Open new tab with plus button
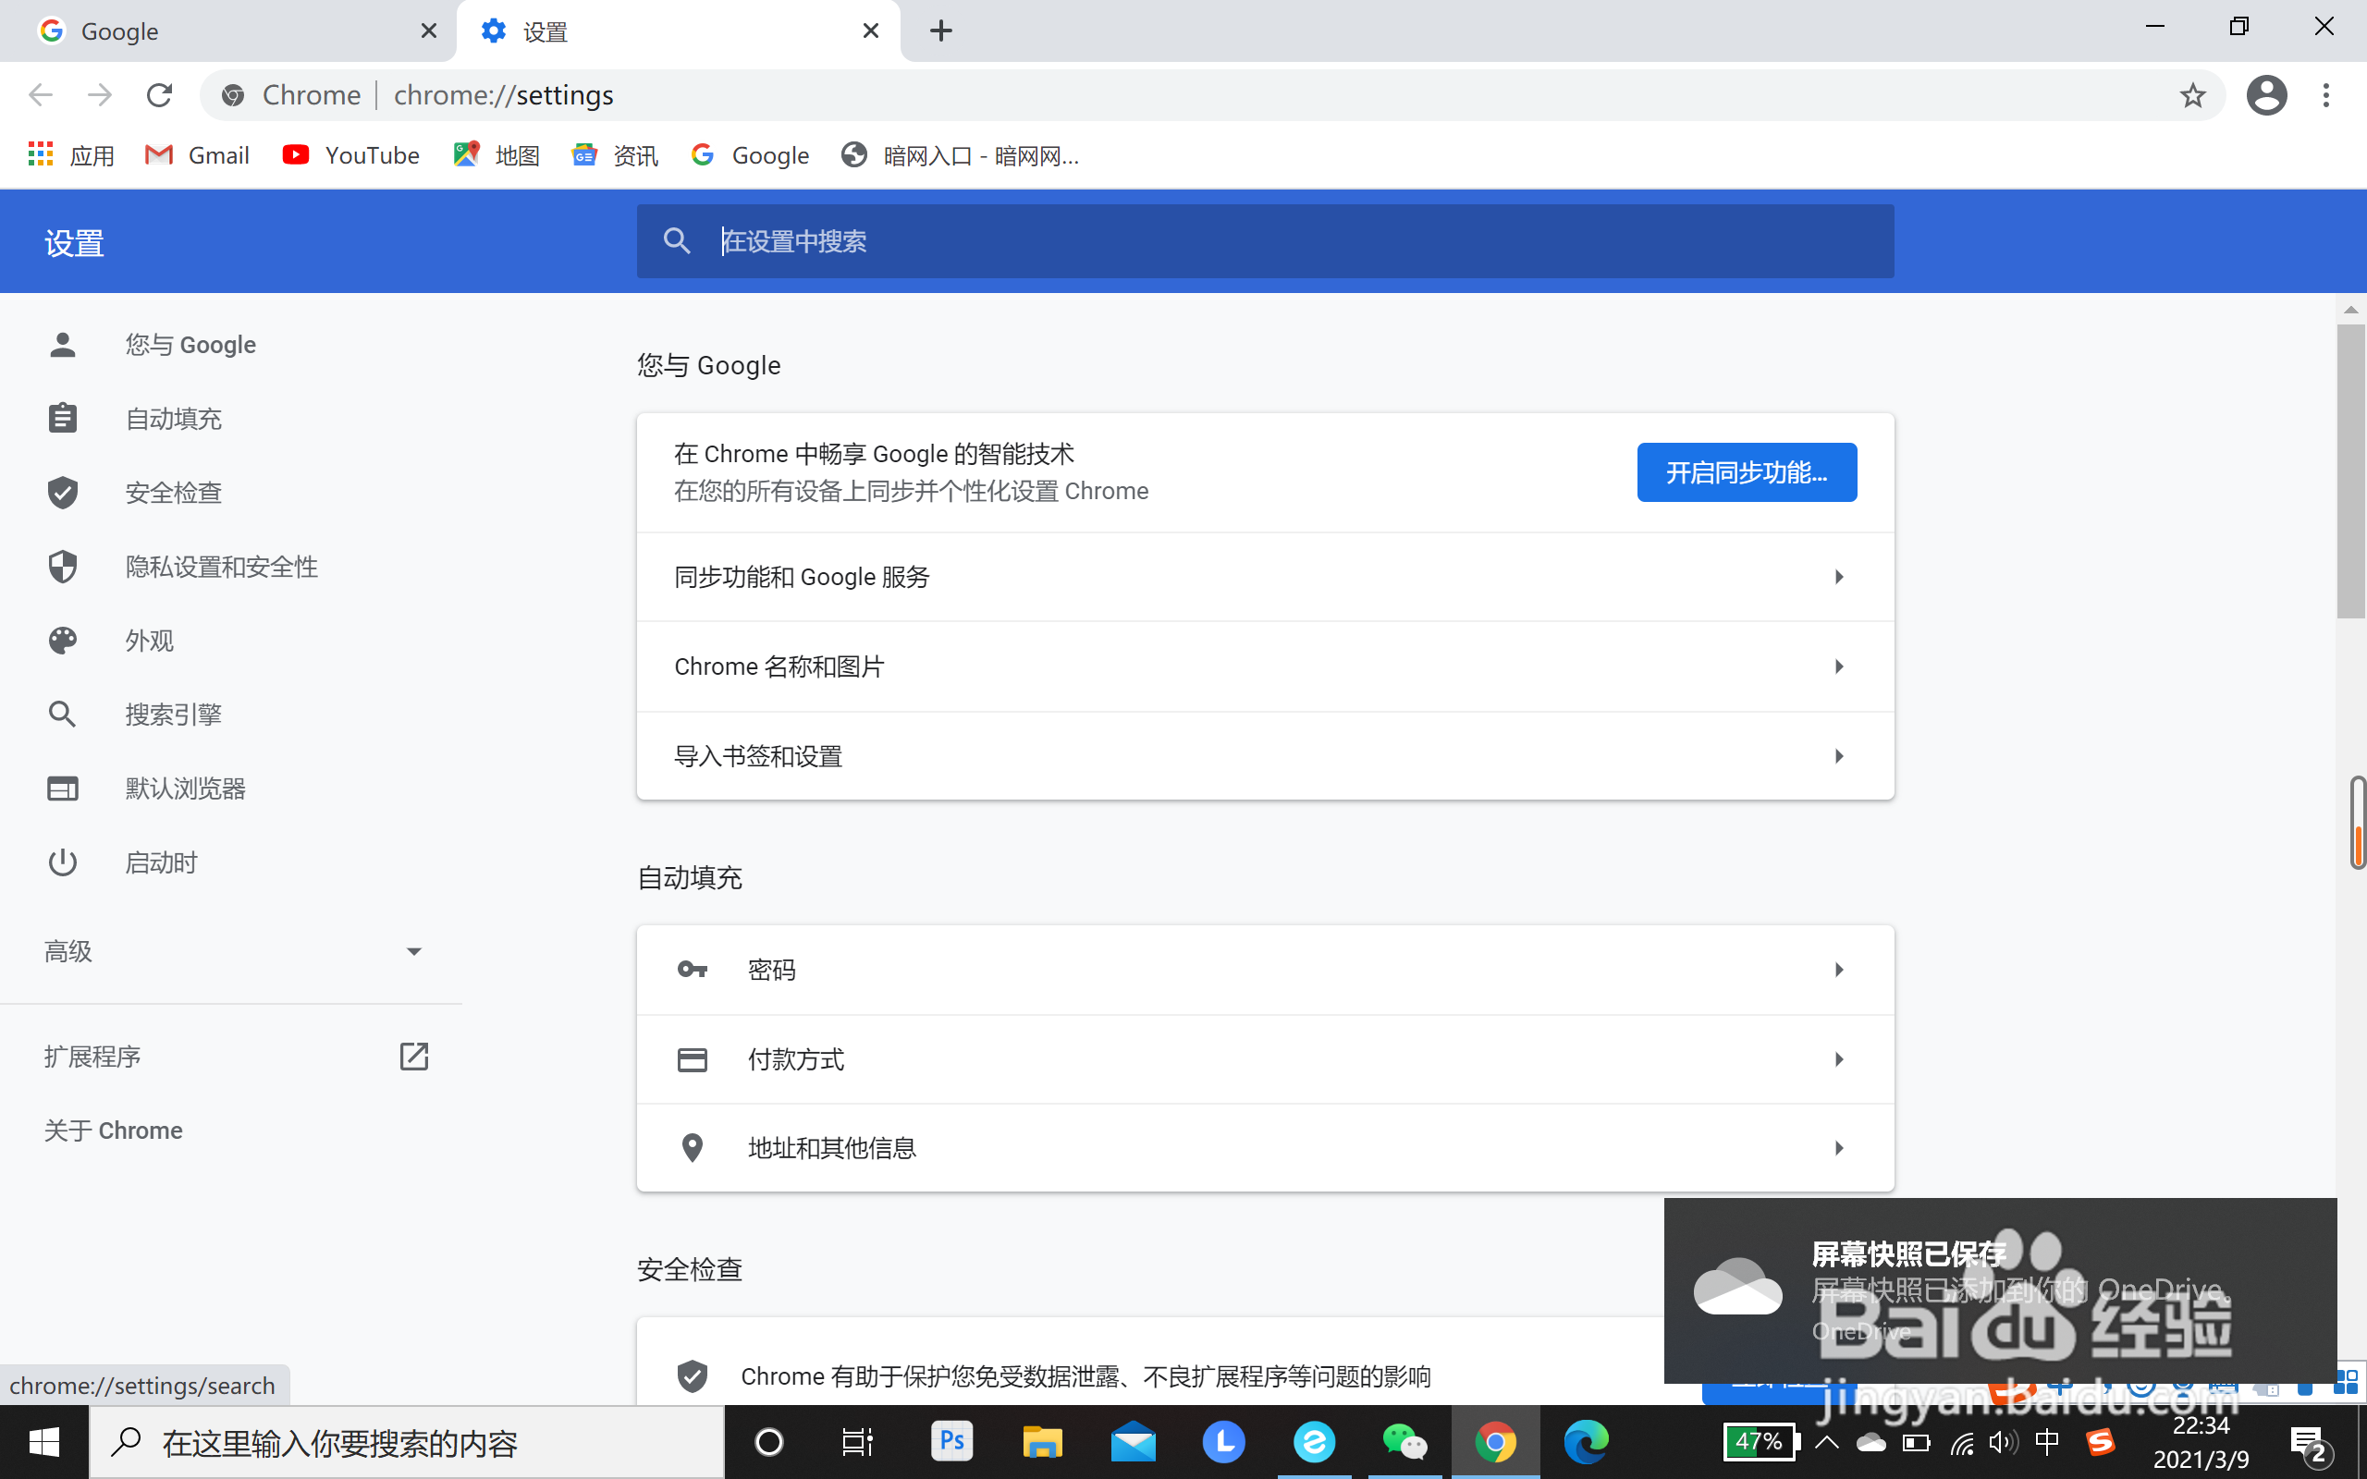Screen dimensions: 2367x1479 point(941,31)
